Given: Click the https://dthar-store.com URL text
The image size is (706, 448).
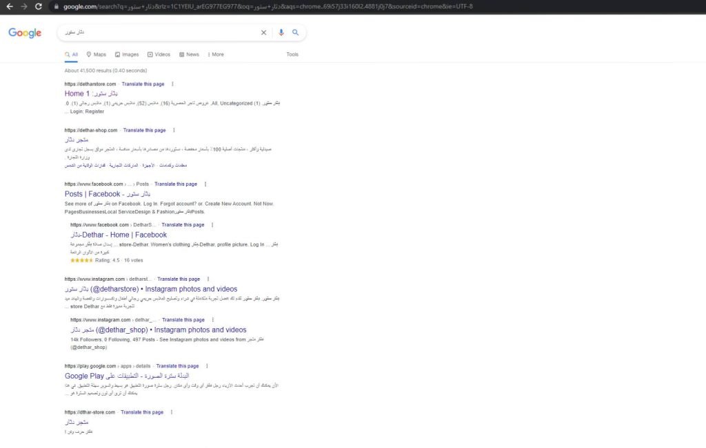Looking at the screenshot, I should tap(90, 412).
